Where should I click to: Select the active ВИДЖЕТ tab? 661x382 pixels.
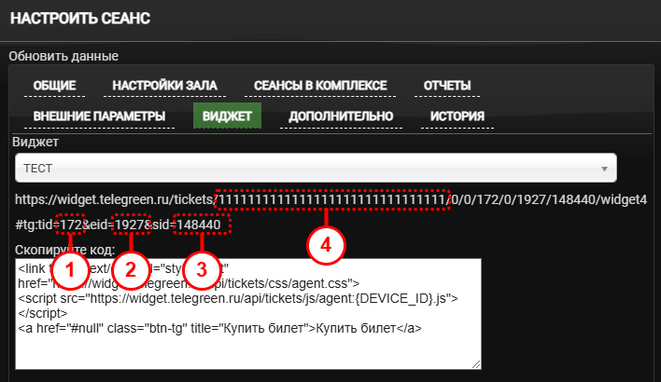tap(227, 116)
